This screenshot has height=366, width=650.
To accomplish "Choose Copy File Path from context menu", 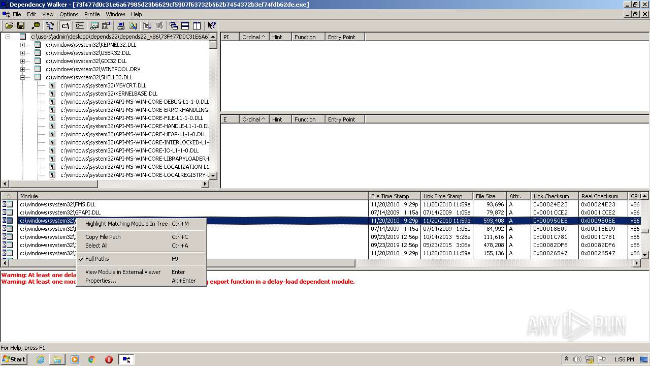I will (141, 237).
